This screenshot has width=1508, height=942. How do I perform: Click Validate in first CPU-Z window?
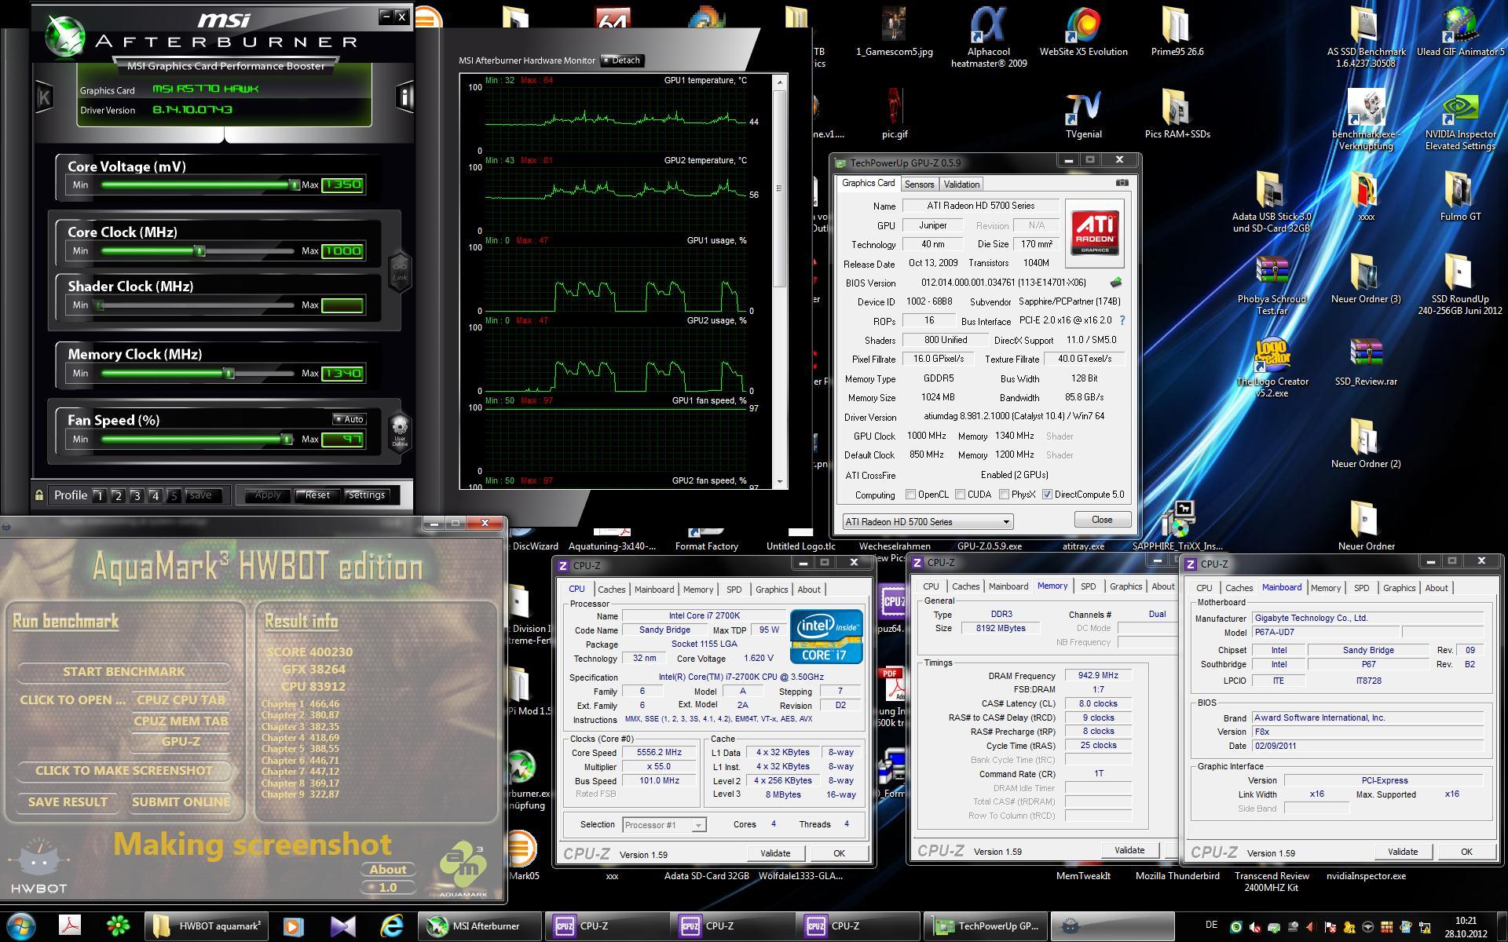pos(774,853)
